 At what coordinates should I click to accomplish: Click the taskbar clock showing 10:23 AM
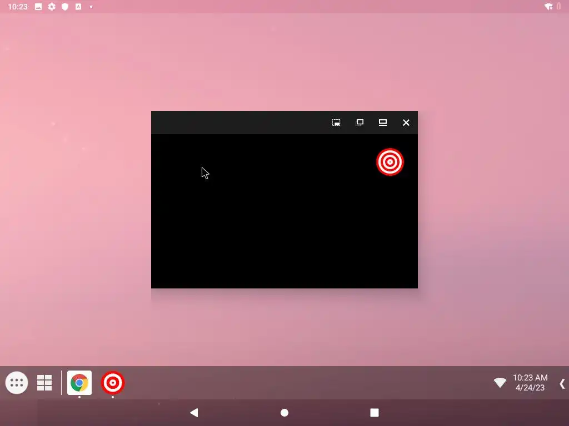[x=530, y=377]
